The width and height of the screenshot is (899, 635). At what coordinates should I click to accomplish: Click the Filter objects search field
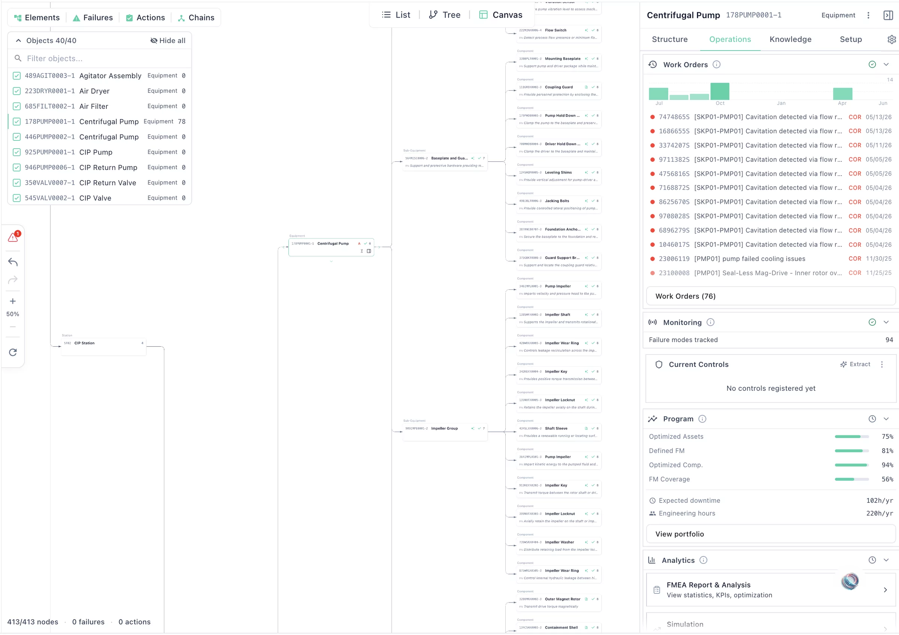[x=100, y=59]
